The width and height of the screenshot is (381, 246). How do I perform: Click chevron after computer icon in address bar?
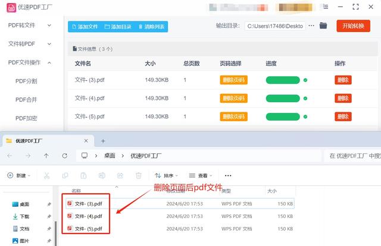pos(96,156)
